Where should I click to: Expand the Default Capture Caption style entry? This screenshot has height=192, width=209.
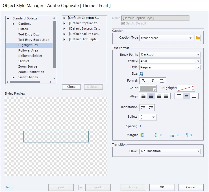(x=64, y=23)
